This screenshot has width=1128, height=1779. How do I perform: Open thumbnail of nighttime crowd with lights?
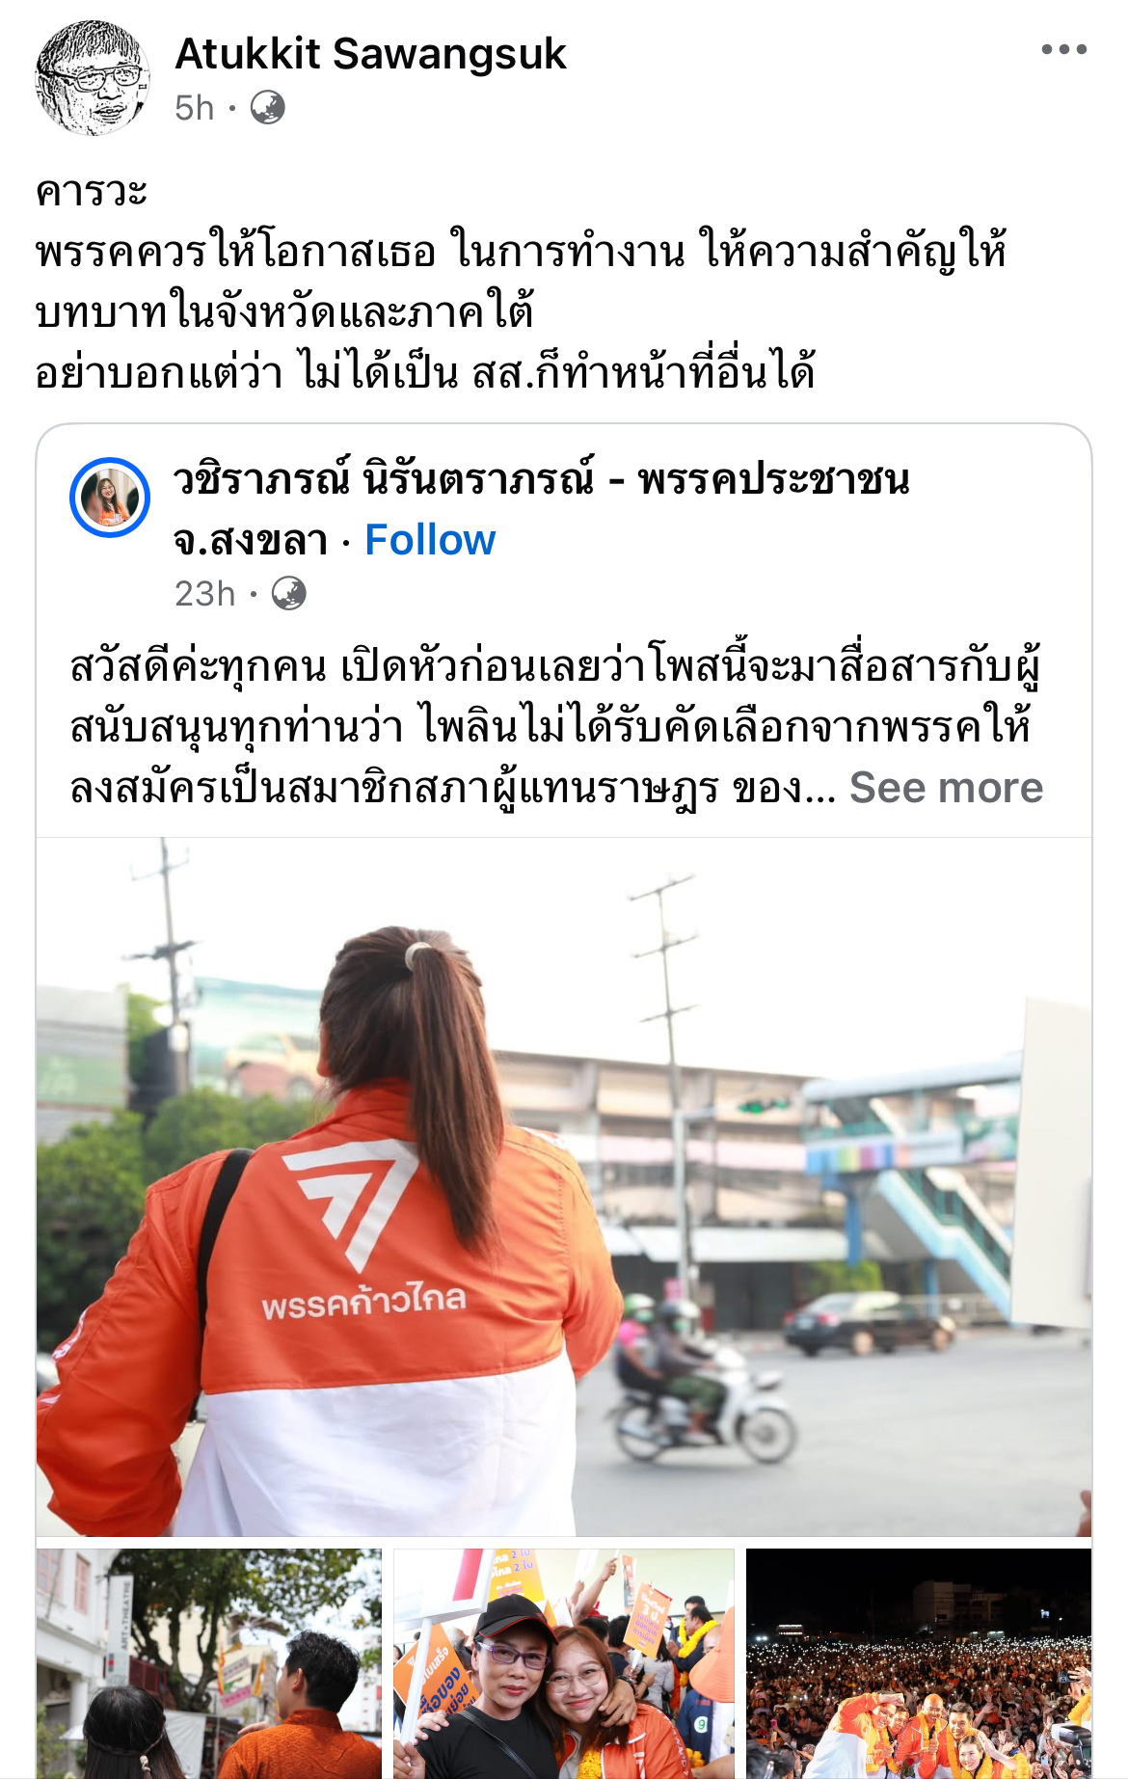coord(919,1663)
